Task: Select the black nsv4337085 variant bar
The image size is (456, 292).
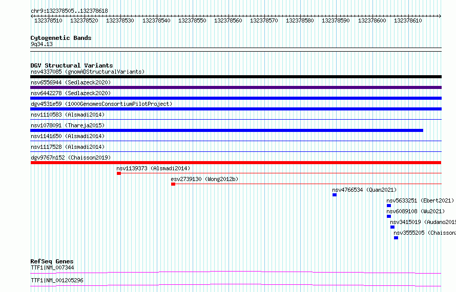Action: pyautogui.click(x=236, y=77)
